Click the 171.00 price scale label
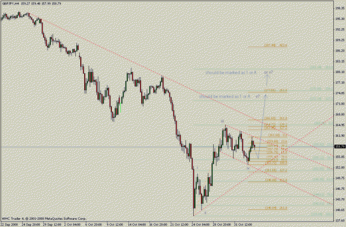Viewport: 346px width, 227px height. [x=340, y=104]
